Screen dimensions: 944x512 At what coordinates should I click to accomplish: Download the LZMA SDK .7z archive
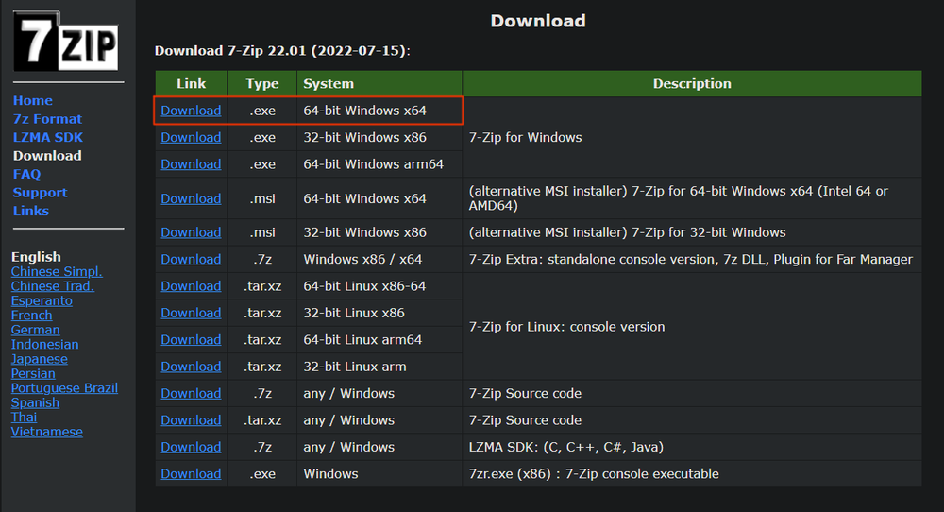(191, 447)
